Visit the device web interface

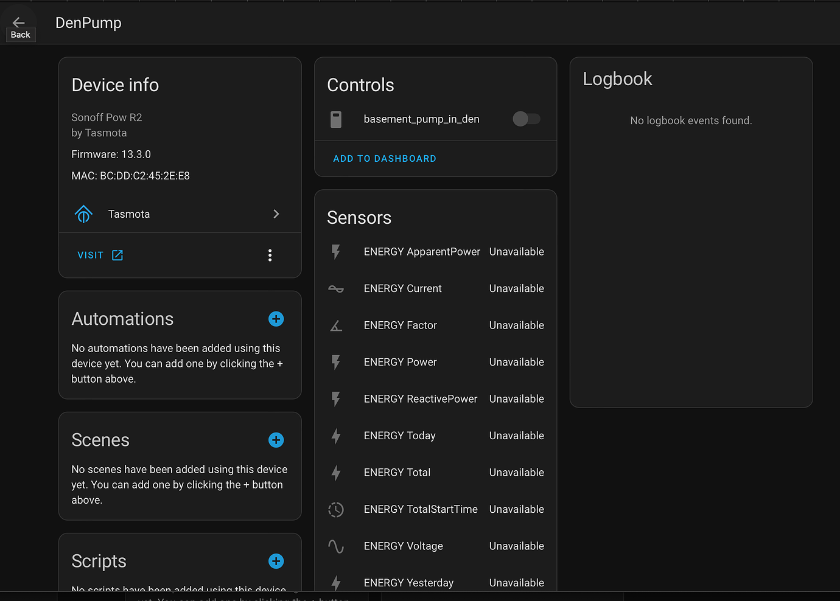click(100, 255)
